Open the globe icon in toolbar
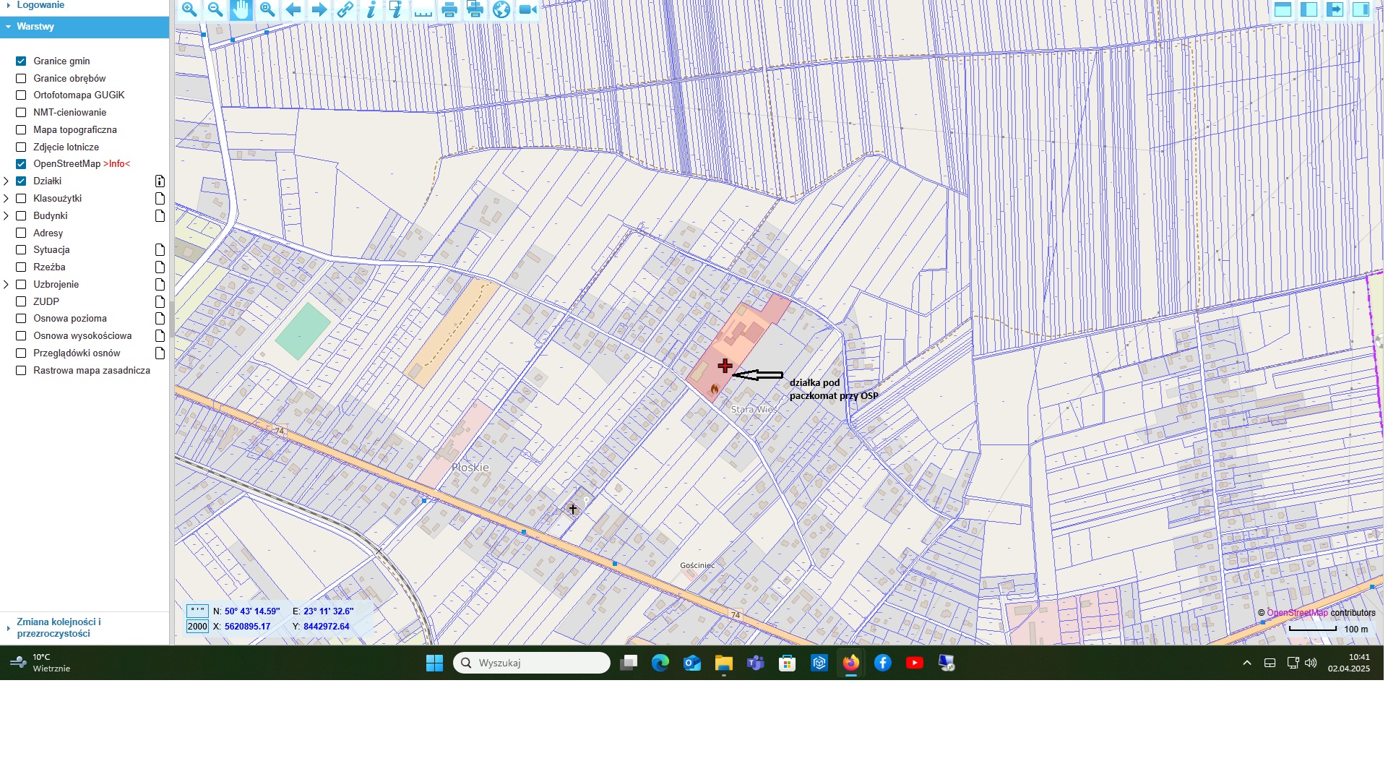The image size is (1388, 782). 501,9
